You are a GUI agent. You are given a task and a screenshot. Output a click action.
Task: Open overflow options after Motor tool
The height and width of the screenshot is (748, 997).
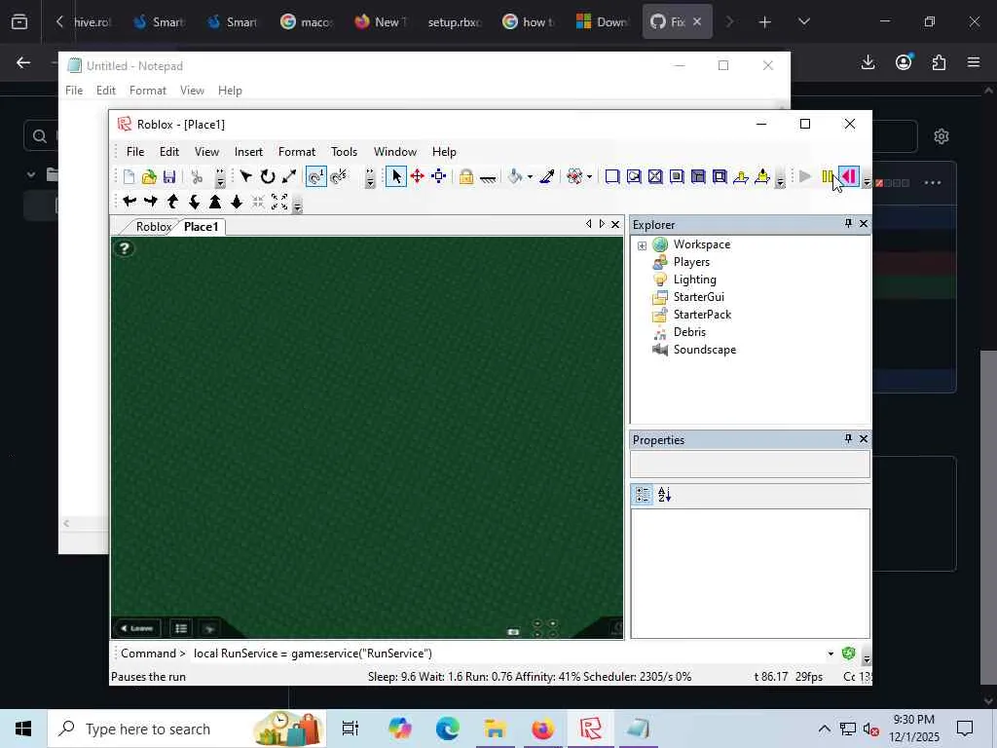780,181
